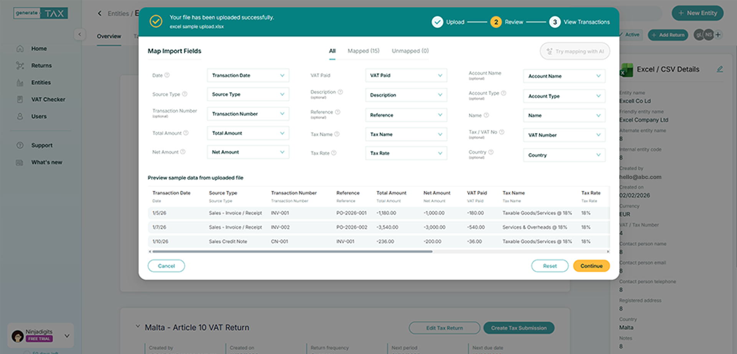Open the Transaction Number mapping dropdown
Screen dimensions: 737x354
point(248,114)
